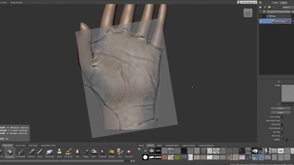The image size is (294, 165).
Task: Click the yellow folder icon in Layers panel
Action: [x=270, y=7]
